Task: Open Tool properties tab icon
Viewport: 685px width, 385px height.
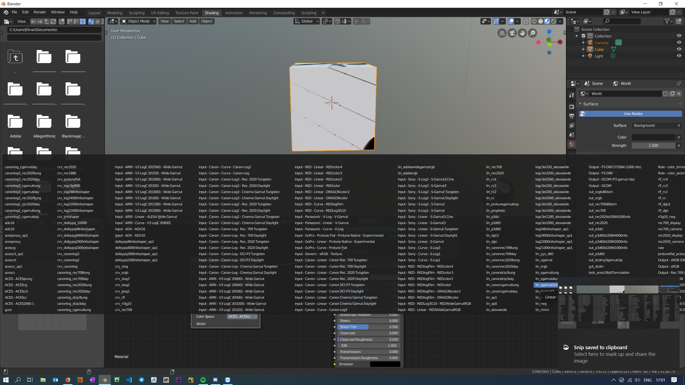Action: pos(572,95)
